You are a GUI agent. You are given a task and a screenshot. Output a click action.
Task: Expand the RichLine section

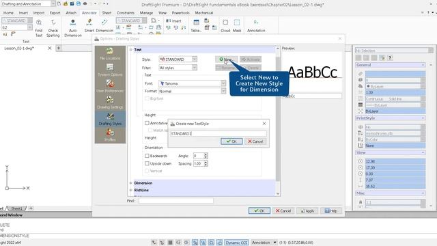coord(130,190)
